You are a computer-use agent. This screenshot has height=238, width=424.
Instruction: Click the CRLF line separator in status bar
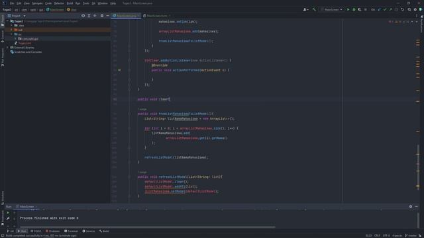coord(377,235)
